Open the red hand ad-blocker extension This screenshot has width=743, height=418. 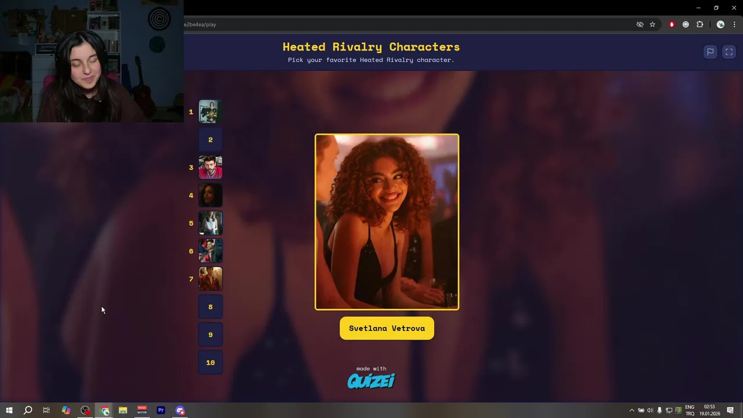coord(672,24)
